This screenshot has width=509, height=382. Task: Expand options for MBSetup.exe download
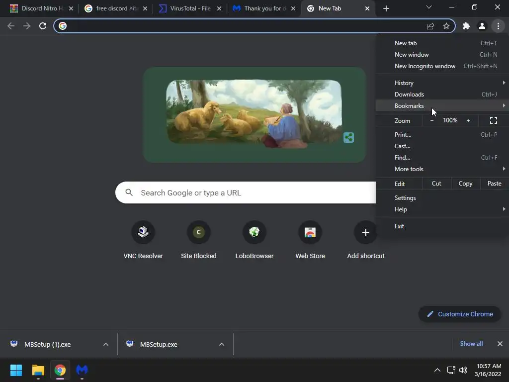tap(222, 344)
